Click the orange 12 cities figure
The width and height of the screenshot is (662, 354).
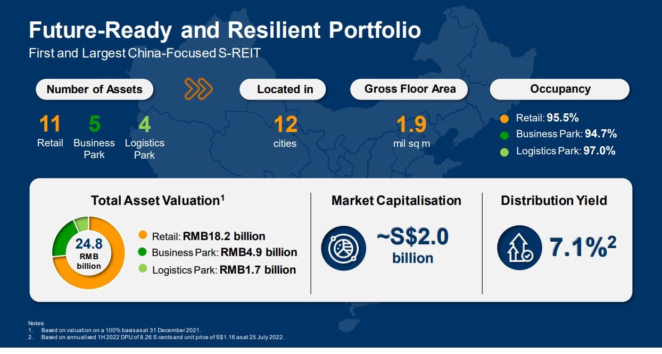click(x=285, y=130)
